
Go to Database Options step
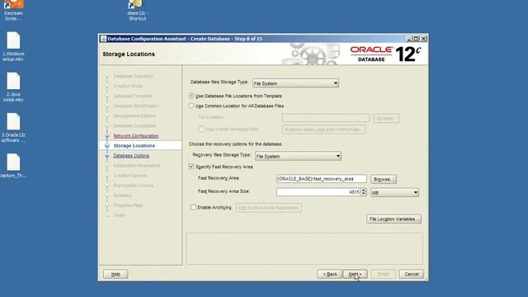click(131, 156)
